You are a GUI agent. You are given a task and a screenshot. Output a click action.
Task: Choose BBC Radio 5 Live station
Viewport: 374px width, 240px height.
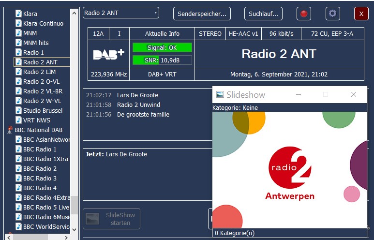[x=46, y=207]
